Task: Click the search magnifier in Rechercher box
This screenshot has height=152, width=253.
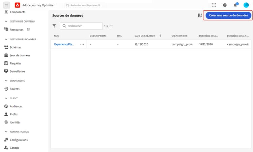Action: [x=64, y=26]
